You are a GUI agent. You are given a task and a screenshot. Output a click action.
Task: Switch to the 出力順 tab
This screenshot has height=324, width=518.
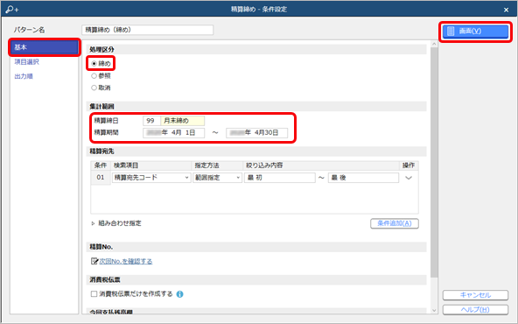click(x=24, y=76)
